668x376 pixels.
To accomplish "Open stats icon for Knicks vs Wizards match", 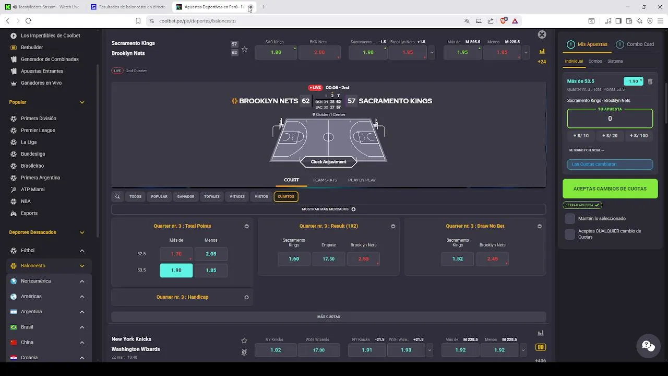I will coord(541,333).
